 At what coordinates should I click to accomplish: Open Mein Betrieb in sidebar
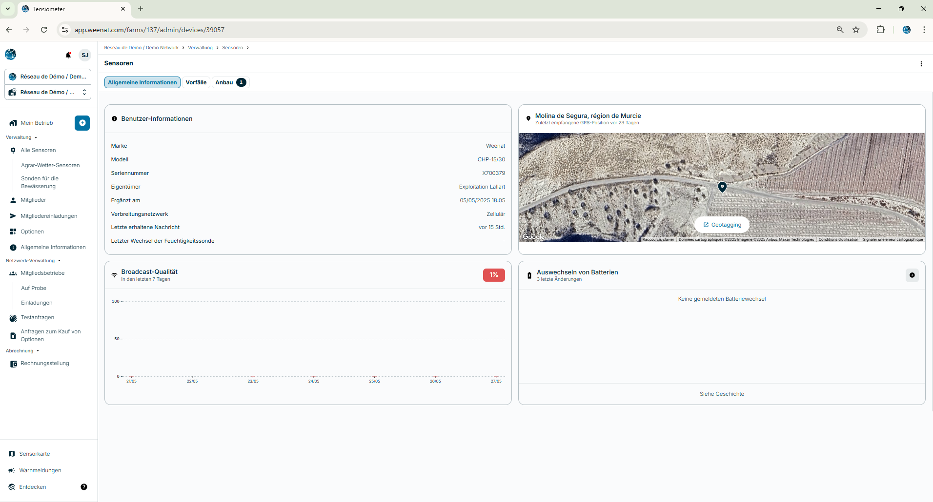coord(37,123)
